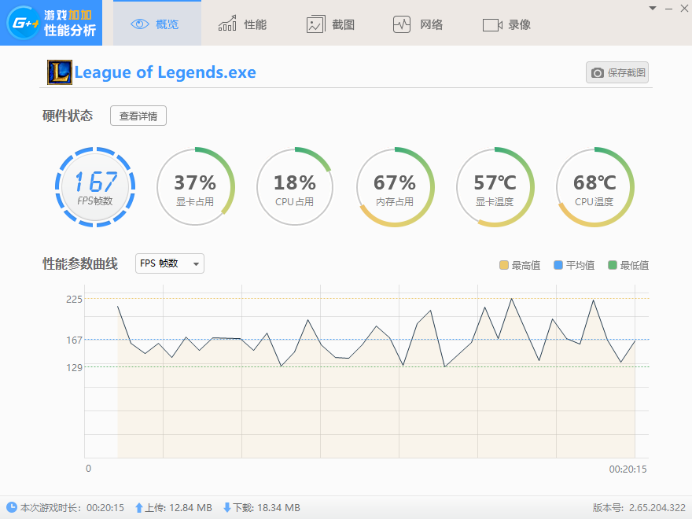
Task: Open the 截图 screenshot tab
Action: [x=330, y=24]
